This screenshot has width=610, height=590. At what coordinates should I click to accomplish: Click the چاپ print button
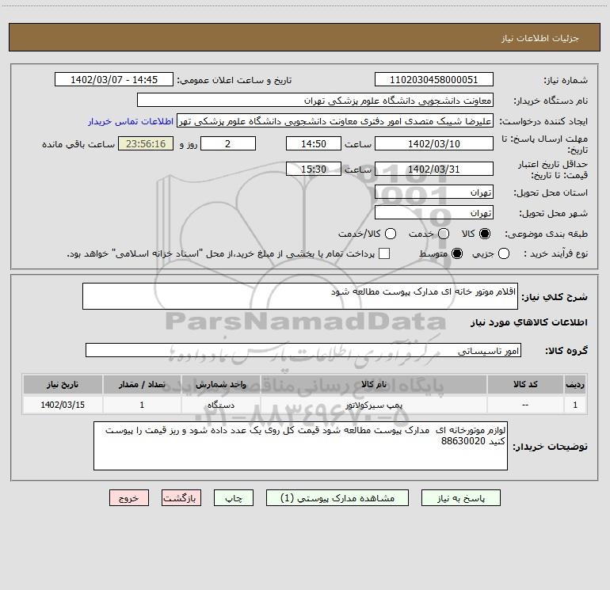coord(234,498)
